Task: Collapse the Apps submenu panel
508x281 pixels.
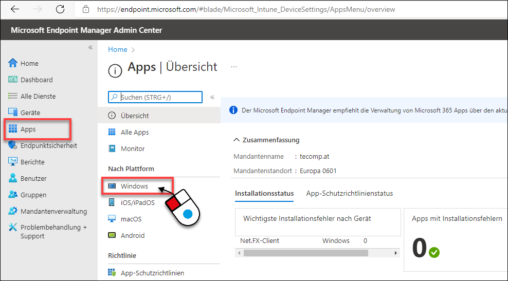Action: [x=212, y=97]
